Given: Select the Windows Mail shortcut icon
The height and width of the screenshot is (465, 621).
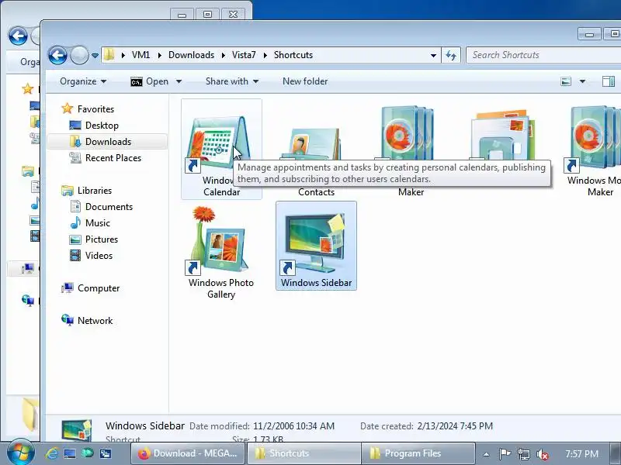Looking at the screenshot, I should (503, 136).
